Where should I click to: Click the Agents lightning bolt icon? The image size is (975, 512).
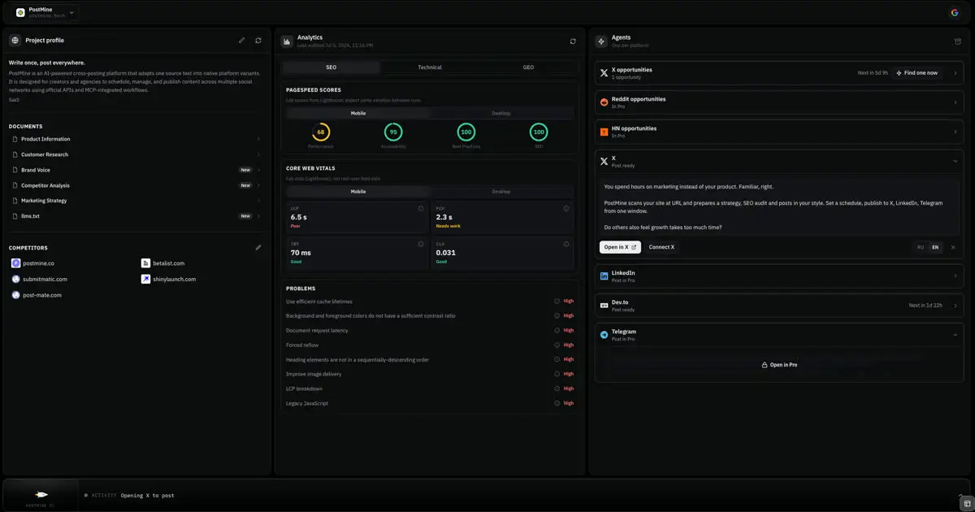[x=601, y=41]
